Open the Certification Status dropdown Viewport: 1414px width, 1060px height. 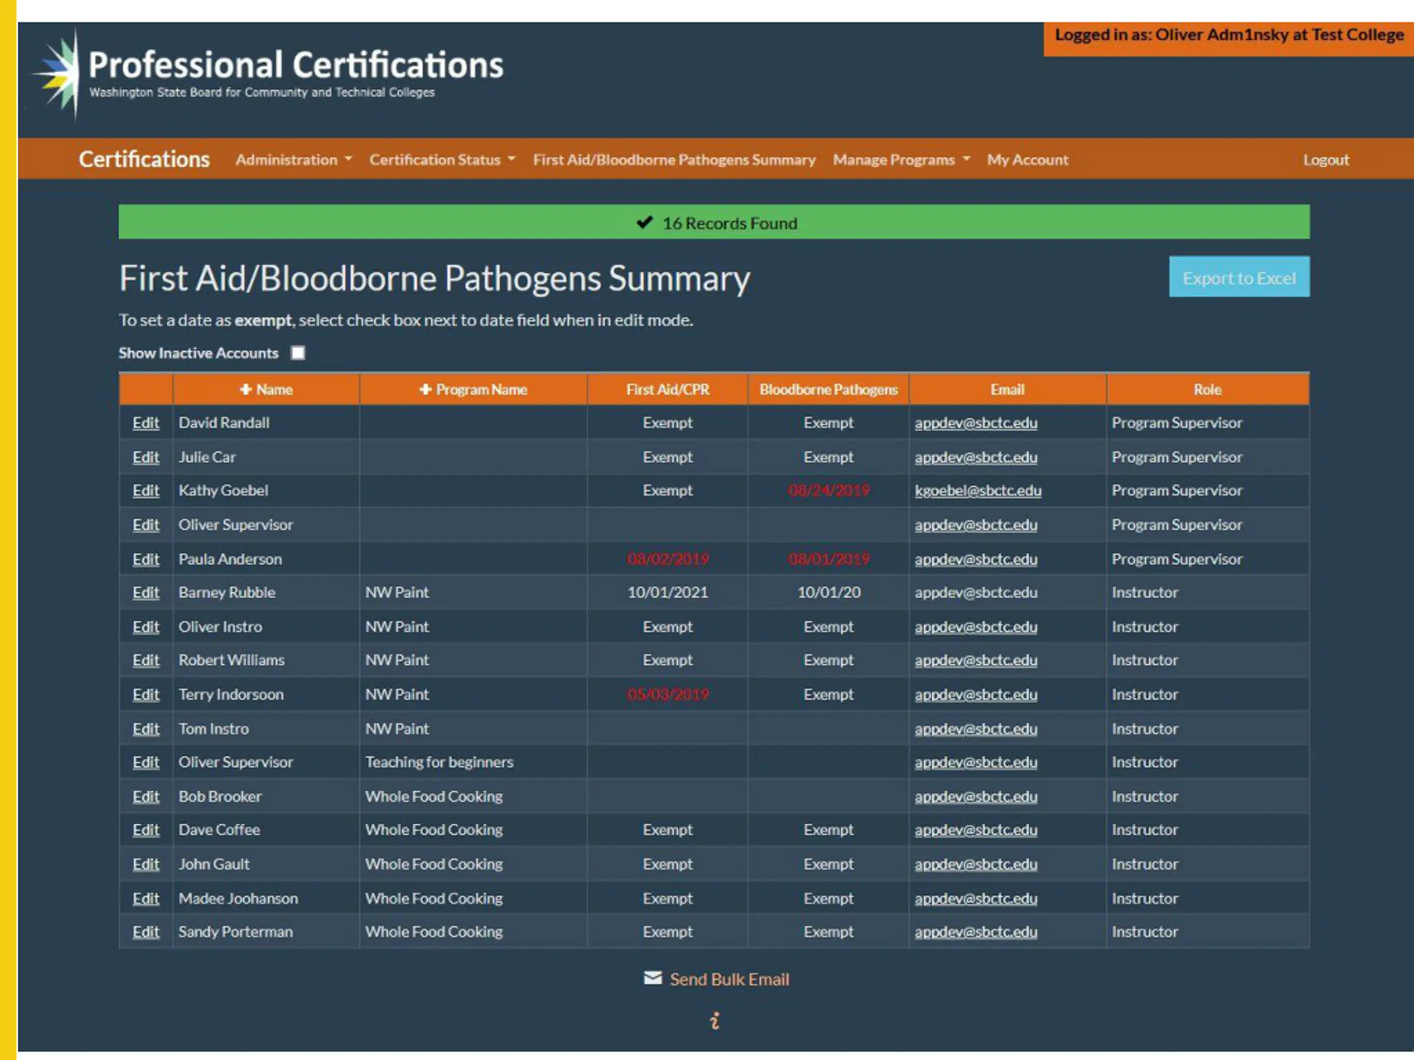442,160
